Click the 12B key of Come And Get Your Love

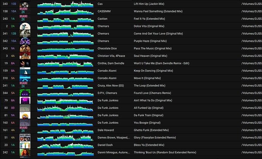click(x=13, y=33)
